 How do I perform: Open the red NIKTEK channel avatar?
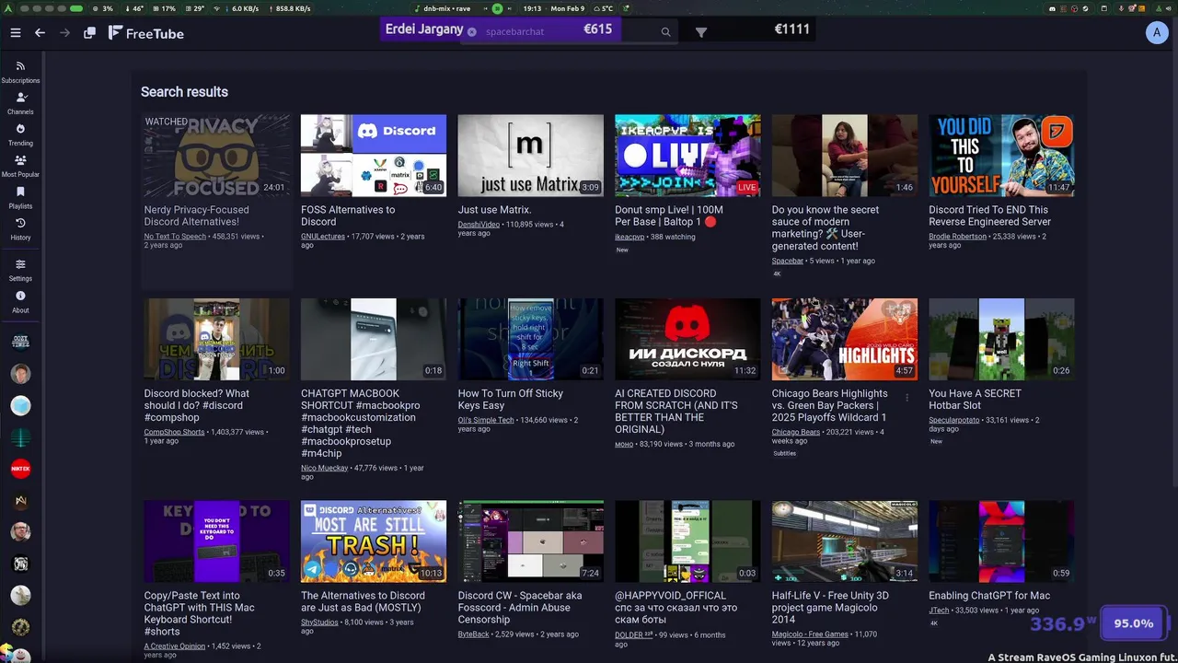[20, 469]
